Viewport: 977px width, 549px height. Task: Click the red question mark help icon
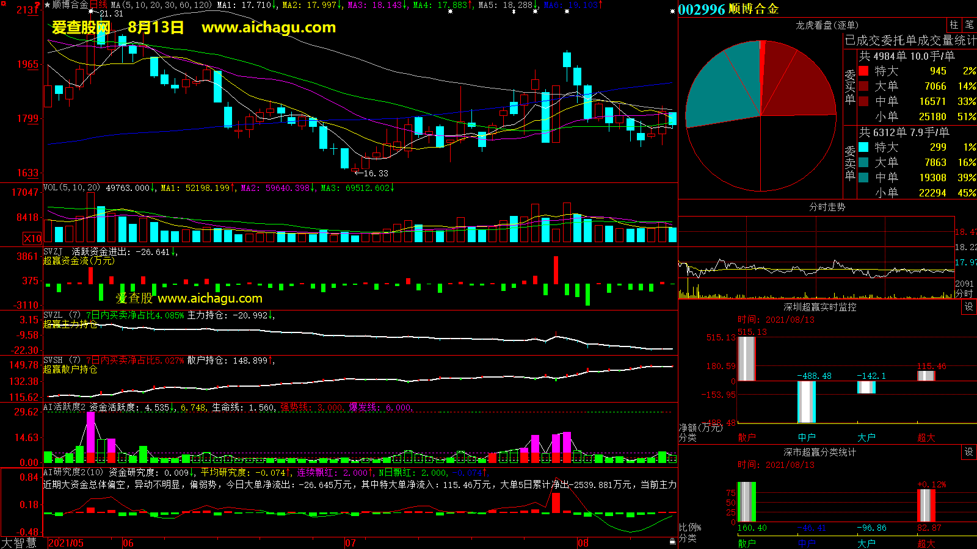coord(38,5)
